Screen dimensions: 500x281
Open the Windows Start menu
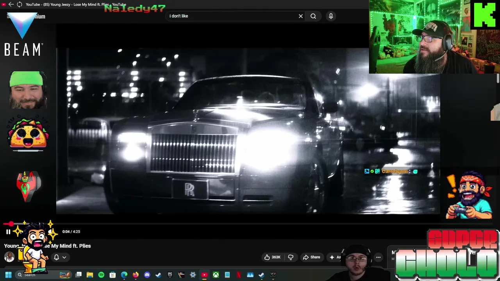click(8, 275)
